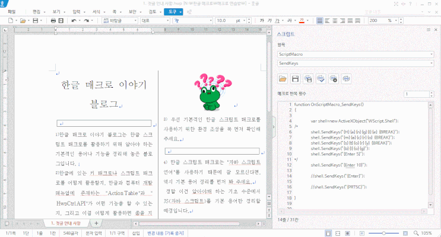Open script file in script panel
Viewport: 441px width, 237px height.
(283, 79)
